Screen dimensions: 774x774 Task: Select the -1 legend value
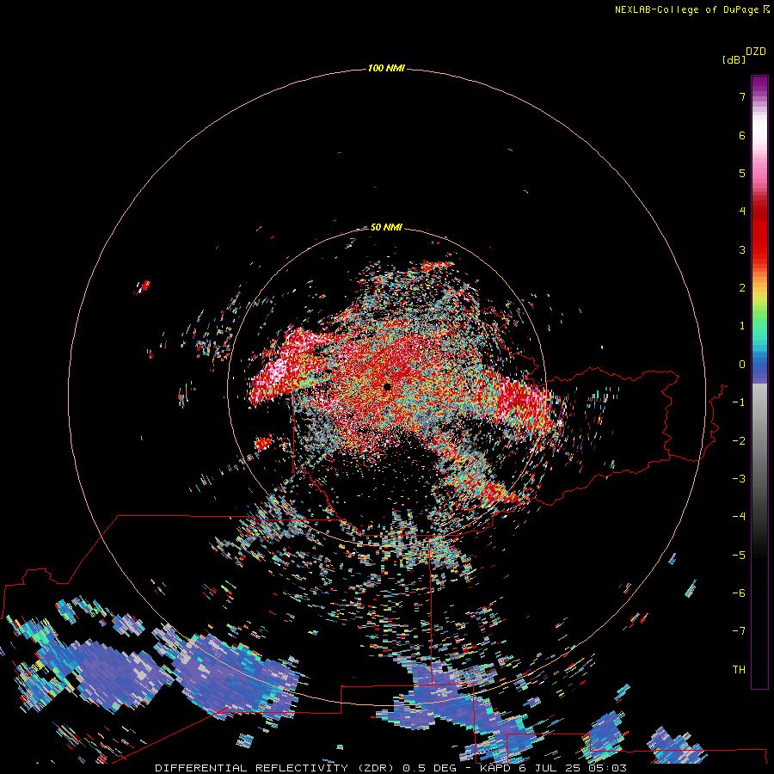(x=739, y=402)
